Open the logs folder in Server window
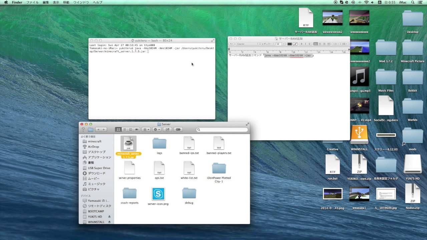Screen dimensions: 427x240 (x=159, y=143)
